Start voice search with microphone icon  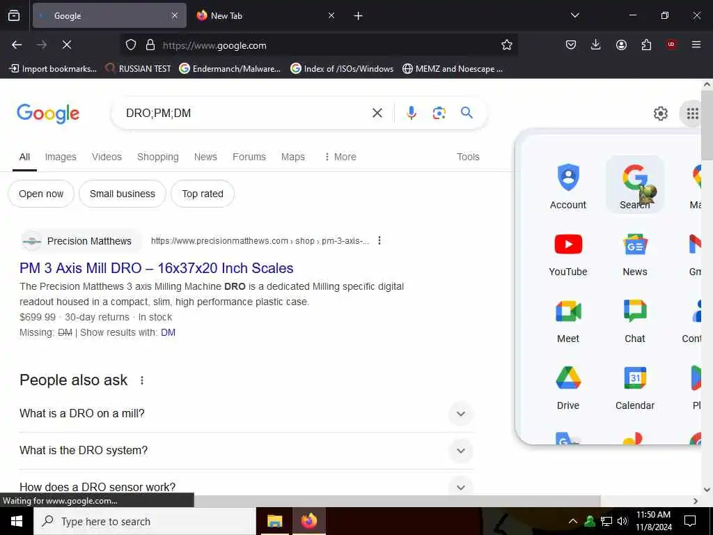click(411, 113)
